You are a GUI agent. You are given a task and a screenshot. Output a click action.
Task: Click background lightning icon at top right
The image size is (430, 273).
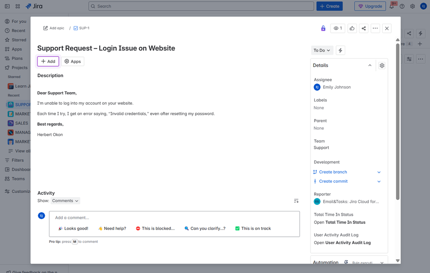coord(421,34)
